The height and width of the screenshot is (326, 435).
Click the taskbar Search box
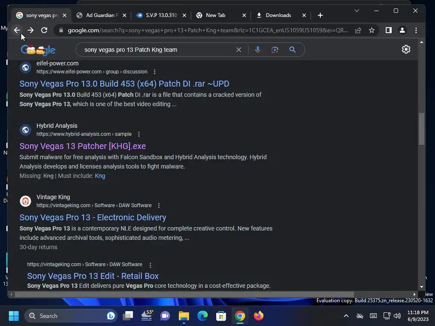coord(71,316)
